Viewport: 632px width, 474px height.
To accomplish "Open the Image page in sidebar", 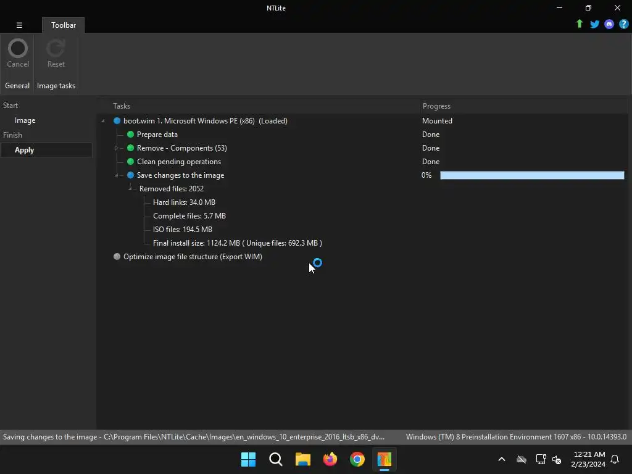I will click(25, 120).
